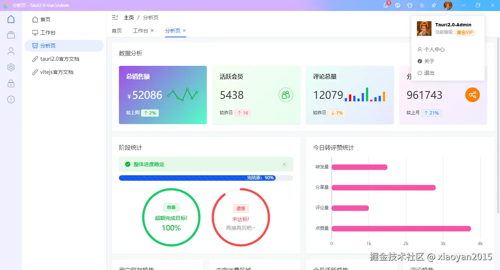Open the share icon next to the statistics card
The height and width of the screenshot is (270, 500).
point(472,94)
